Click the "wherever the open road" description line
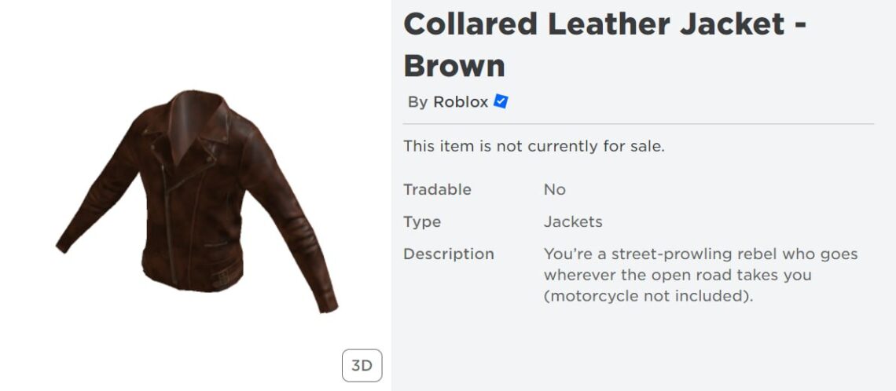 [678, 275]
